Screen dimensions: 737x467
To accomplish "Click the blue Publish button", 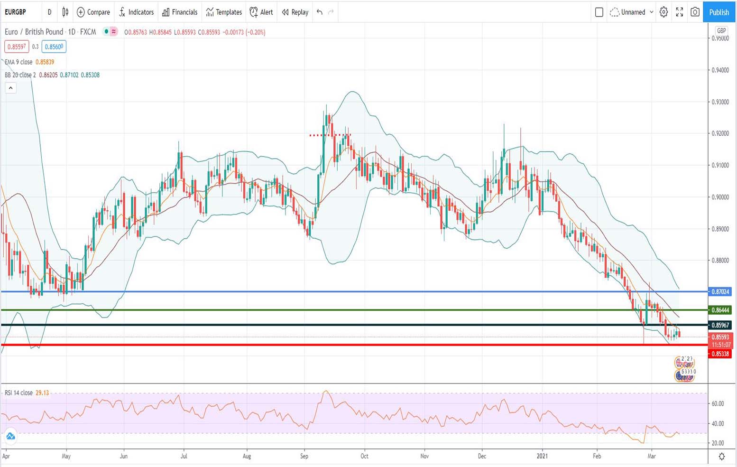I will 719,12.
